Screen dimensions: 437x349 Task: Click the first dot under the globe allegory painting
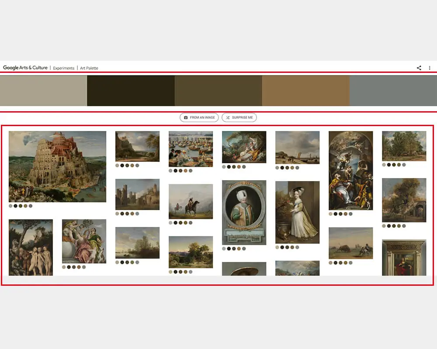click(64, 267)
